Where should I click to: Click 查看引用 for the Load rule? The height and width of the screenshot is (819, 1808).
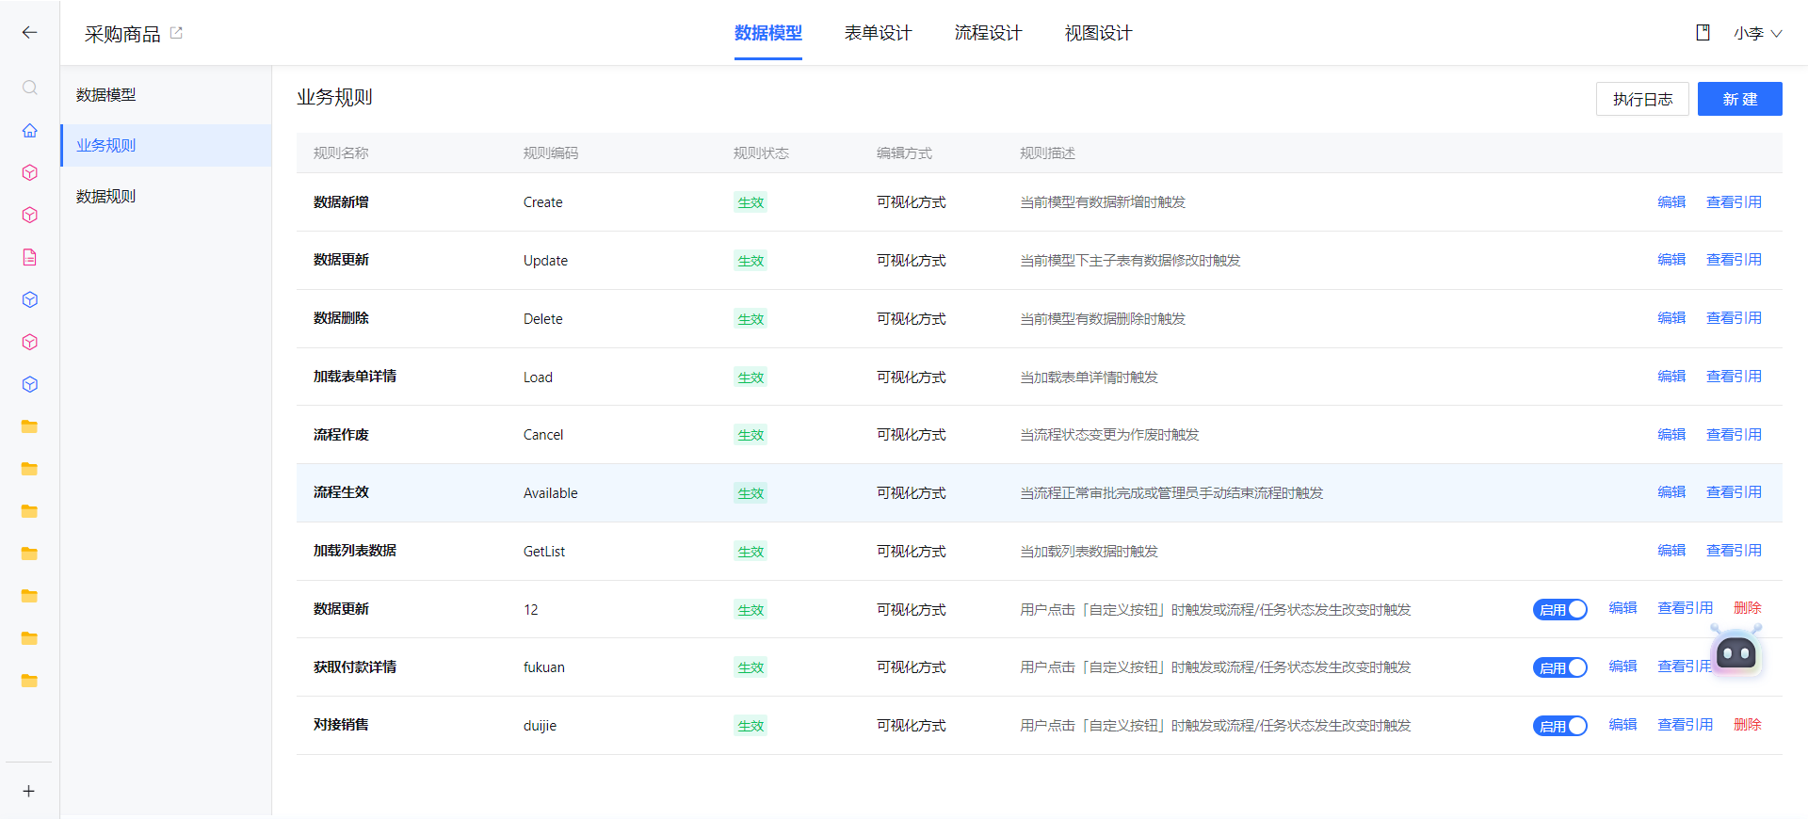coord(1734,376)
